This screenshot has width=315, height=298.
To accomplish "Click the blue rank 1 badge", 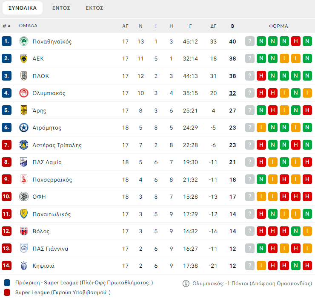I will coord(6,41).
